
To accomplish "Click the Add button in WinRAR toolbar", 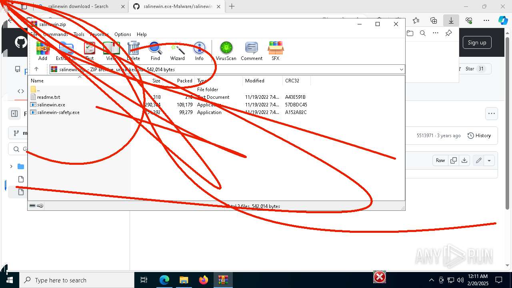I will [x=43, y=51].
